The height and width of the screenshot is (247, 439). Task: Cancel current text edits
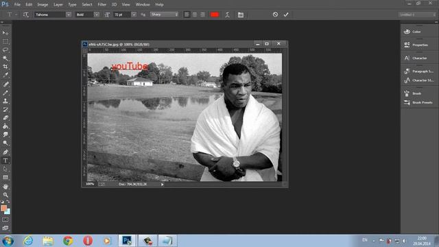pos(275,14)
